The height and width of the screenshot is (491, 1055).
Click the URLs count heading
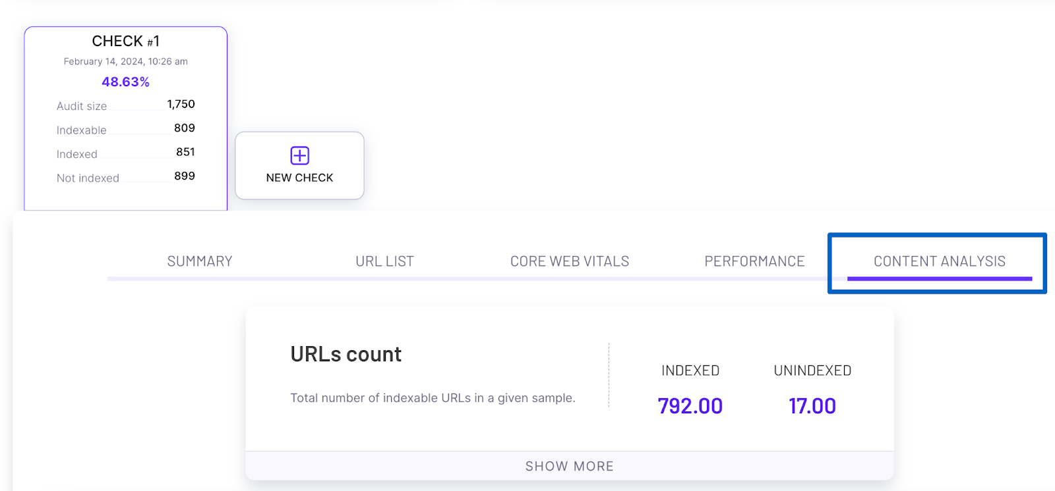[x=346, y=354]
